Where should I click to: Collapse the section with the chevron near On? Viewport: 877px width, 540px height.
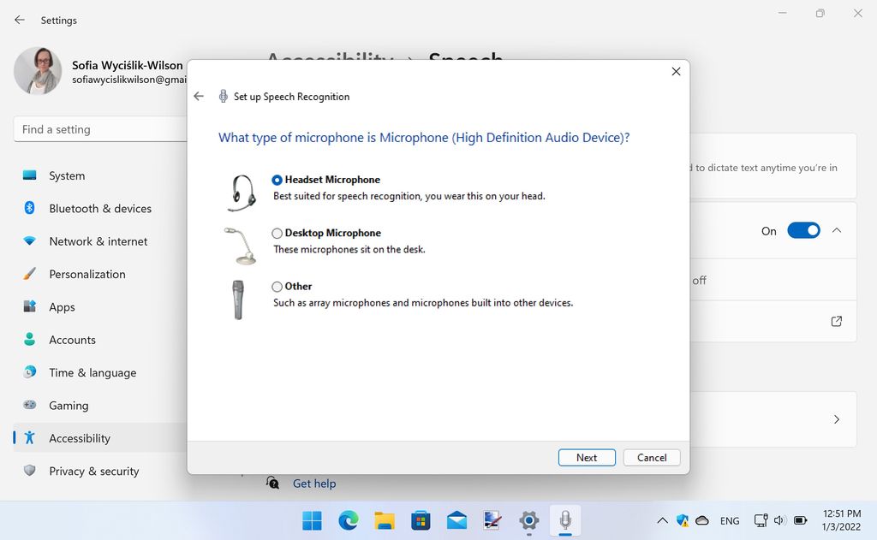(x=837, y=230)
